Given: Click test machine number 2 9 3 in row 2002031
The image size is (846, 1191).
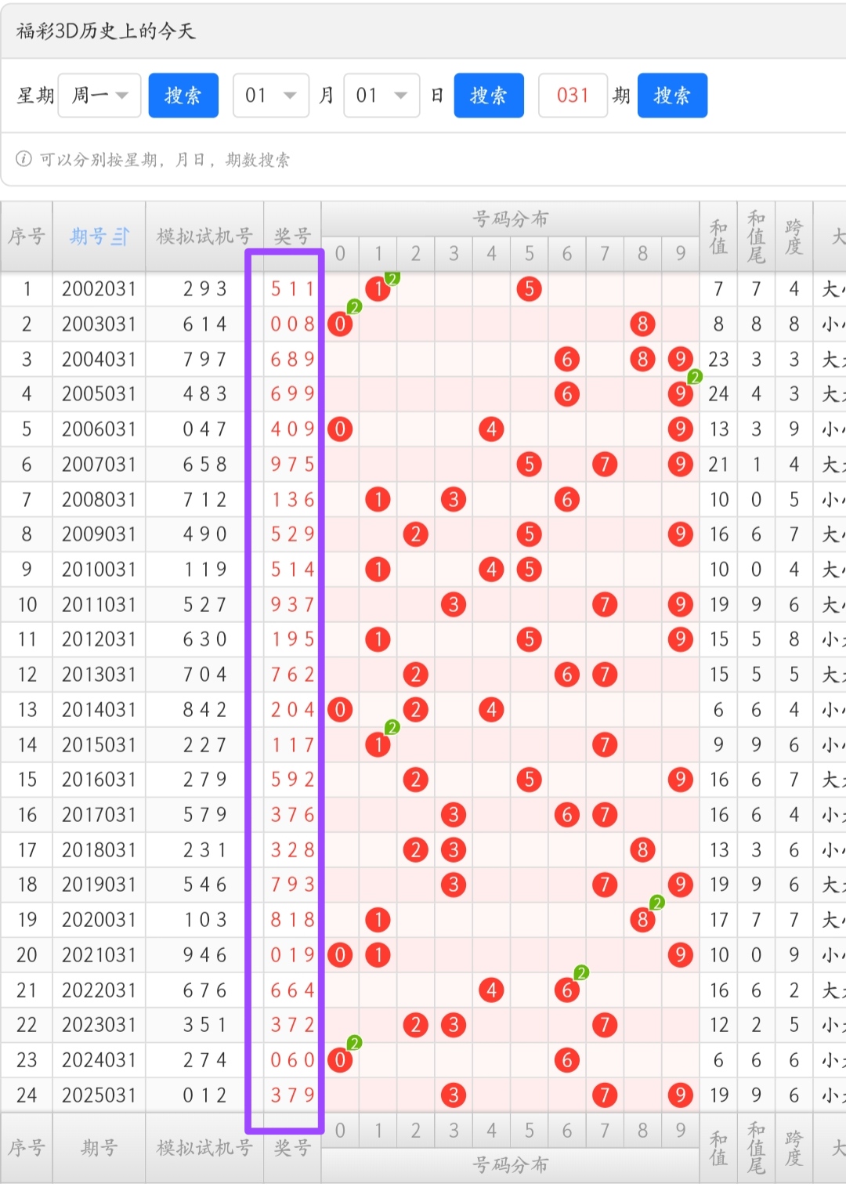Looking at the screenshot, I should click(205, 289).
